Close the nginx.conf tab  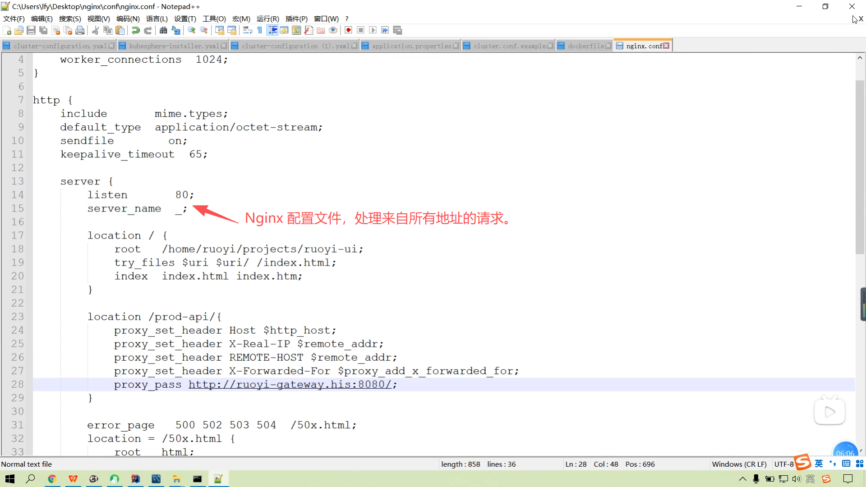pyautogui.click(x=666, y=46)
